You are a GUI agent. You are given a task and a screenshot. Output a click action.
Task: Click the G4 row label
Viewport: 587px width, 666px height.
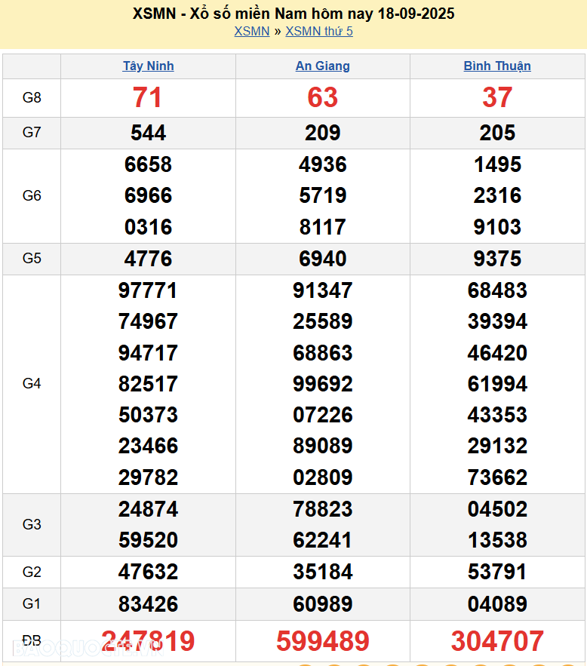(x=32, y=384)
